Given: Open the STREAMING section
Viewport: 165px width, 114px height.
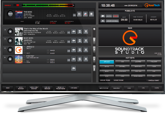Looking at the screenshot, I should (74, 88).
